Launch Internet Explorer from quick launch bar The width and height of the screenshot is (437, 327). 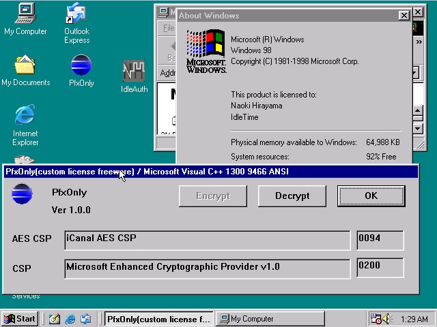[70, 319]
